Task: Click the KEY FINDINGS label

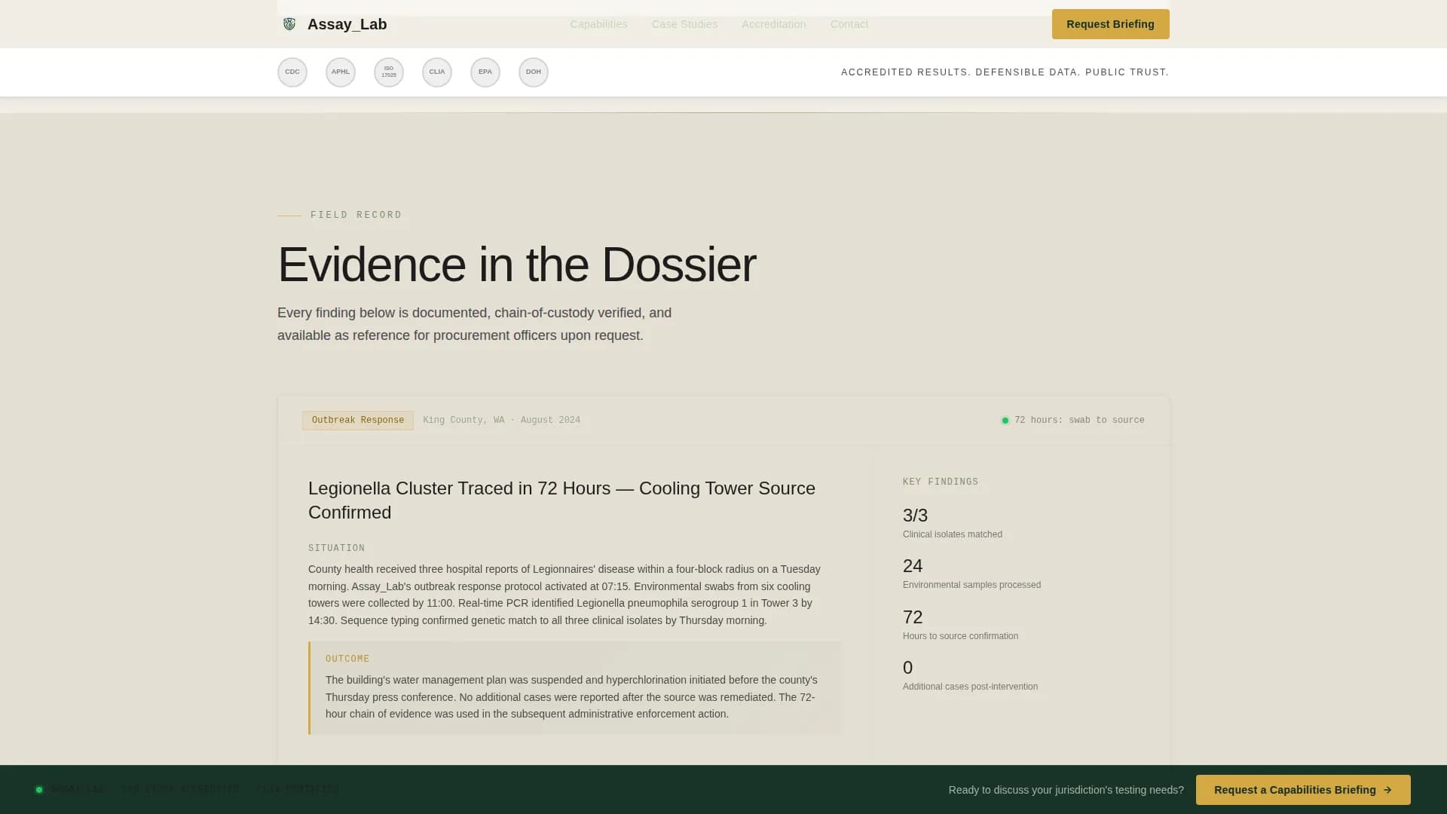Action: pyautogui.click(x=941, y=482)
